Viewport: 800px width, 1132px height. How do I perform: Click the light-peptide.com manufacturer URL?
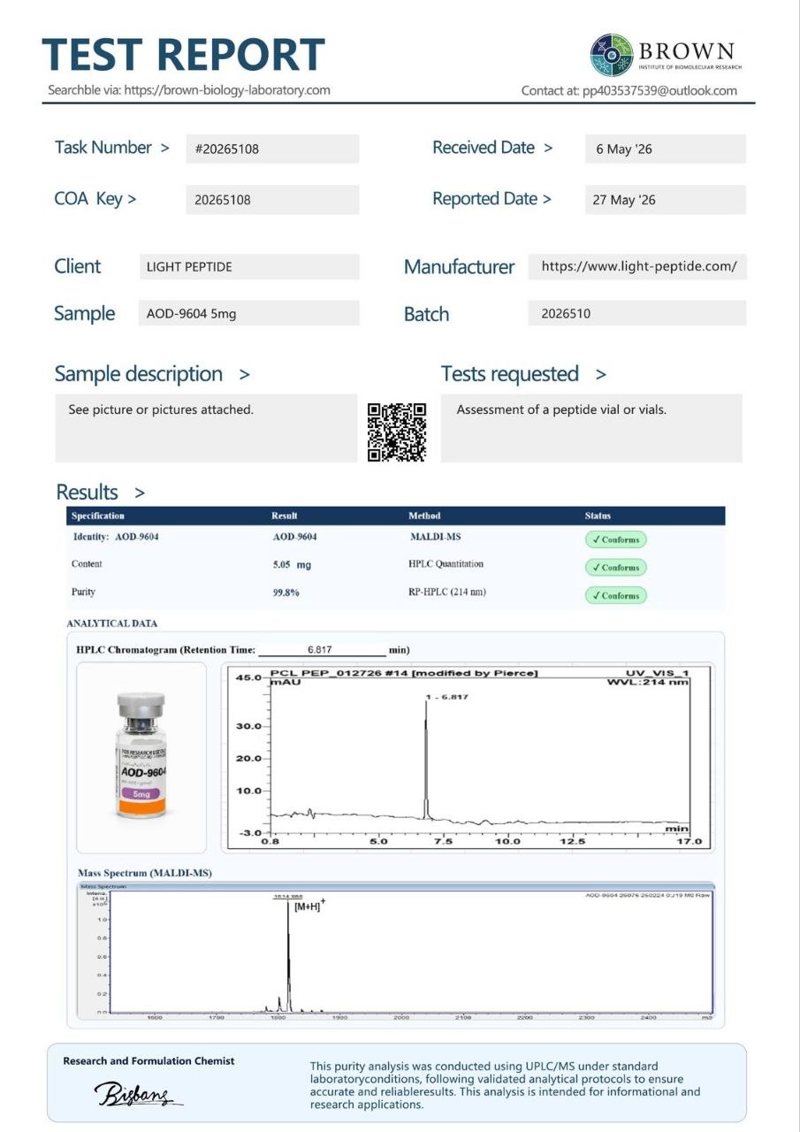click(638, 266)
